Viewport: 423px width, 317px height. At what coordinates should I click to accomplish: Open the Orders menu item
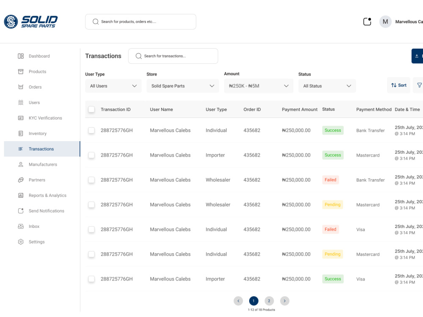click(42, 87)
